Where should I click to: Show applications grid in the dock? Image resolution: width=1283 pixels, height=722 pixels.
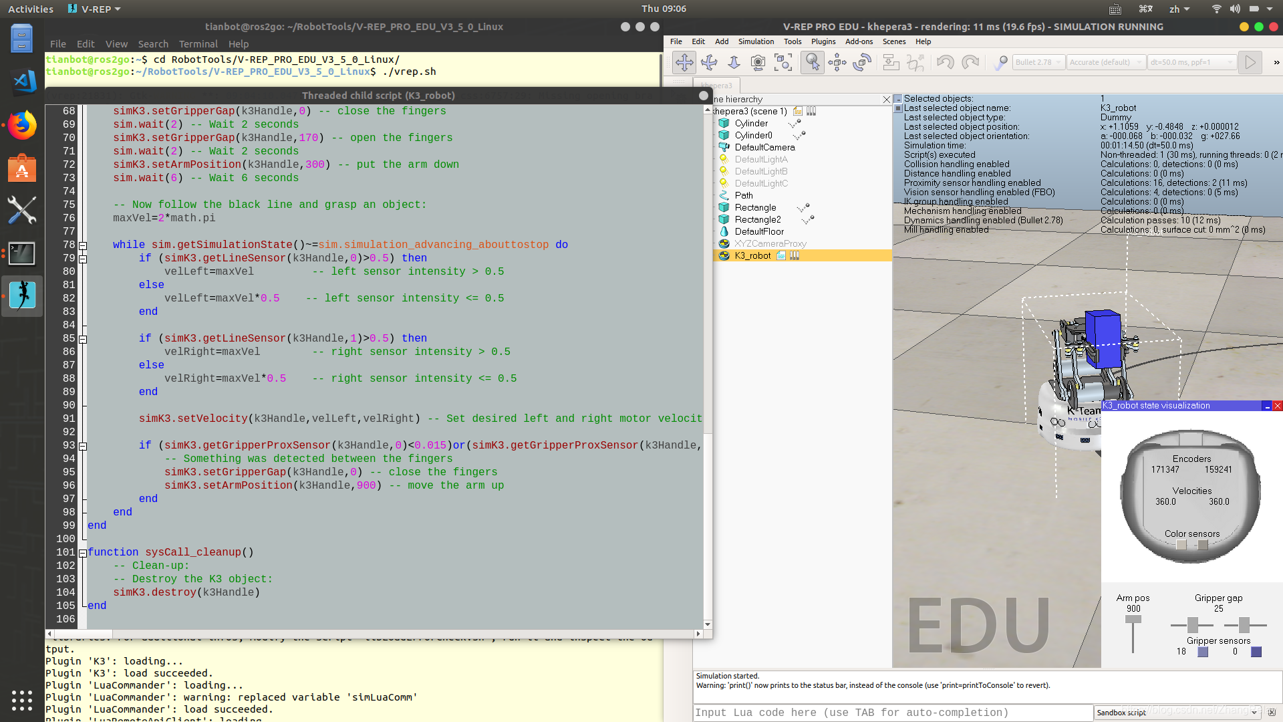click(22, 700)
